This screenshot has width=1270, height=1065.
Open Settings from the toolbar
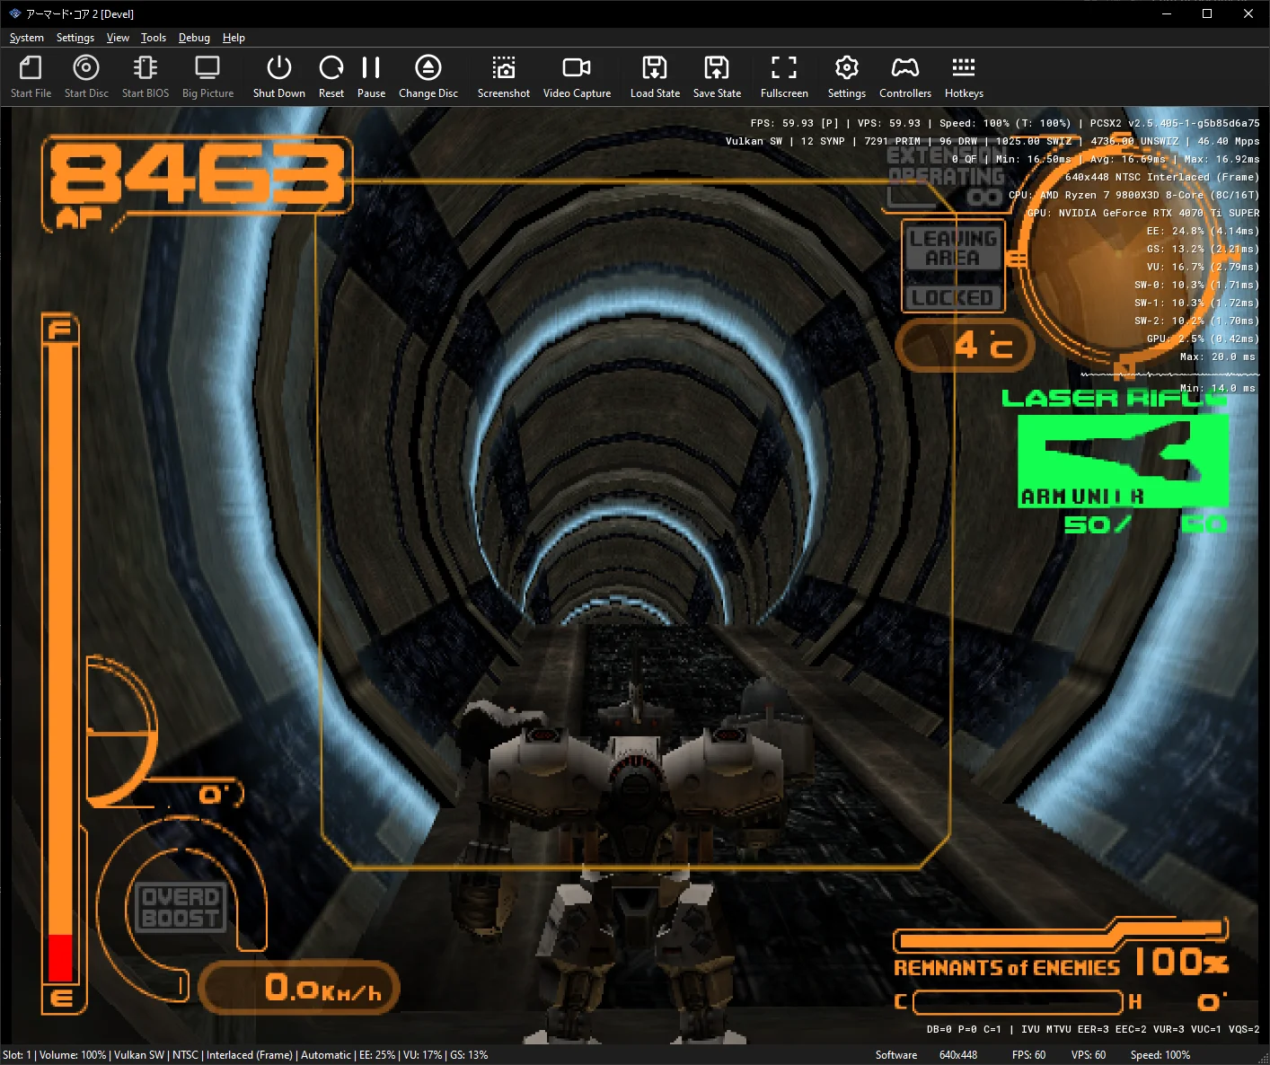tap(847, 76)
